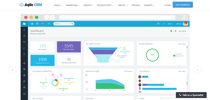Click the mock browser forward arrow
The image size is (210, 100).
[52, 17]
